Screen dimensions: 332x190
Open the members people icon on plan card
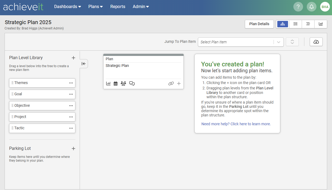click(x=123, y=83)
